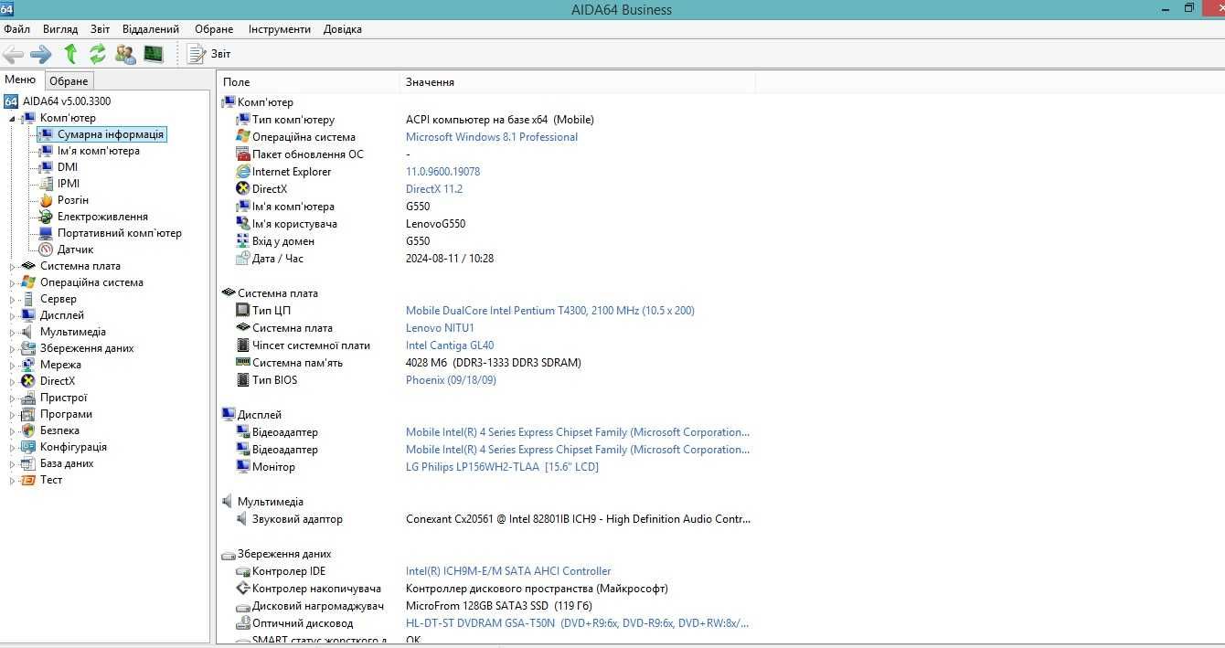The height and width of the screenshot is (648, 1225).
Task: Open the HL-DT-ST DVDRAM GSA-T50N link
Action: [x=578, y=623]
